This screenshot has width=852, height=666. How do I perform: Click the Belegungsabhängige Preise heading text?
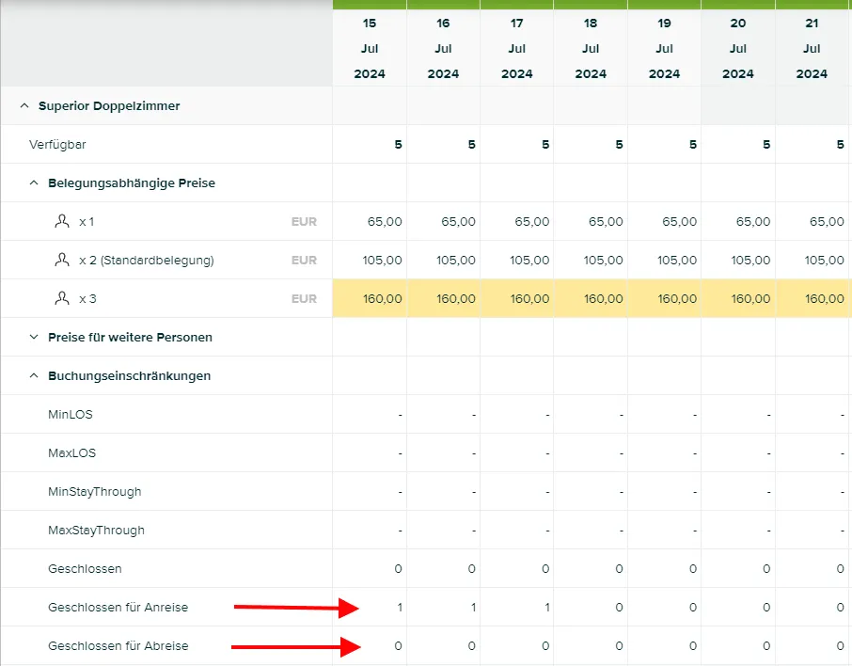click(132, 183)
